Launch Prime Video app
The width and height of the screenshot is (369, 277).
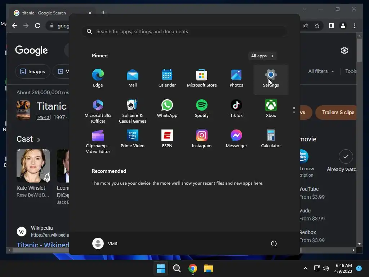click(133, 139)
